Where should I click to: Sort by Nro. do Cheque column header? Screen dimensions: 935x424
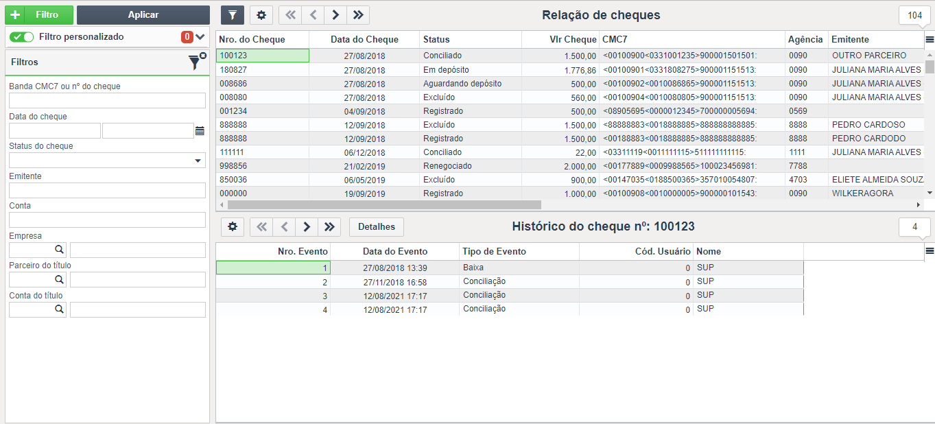(263, 40)
